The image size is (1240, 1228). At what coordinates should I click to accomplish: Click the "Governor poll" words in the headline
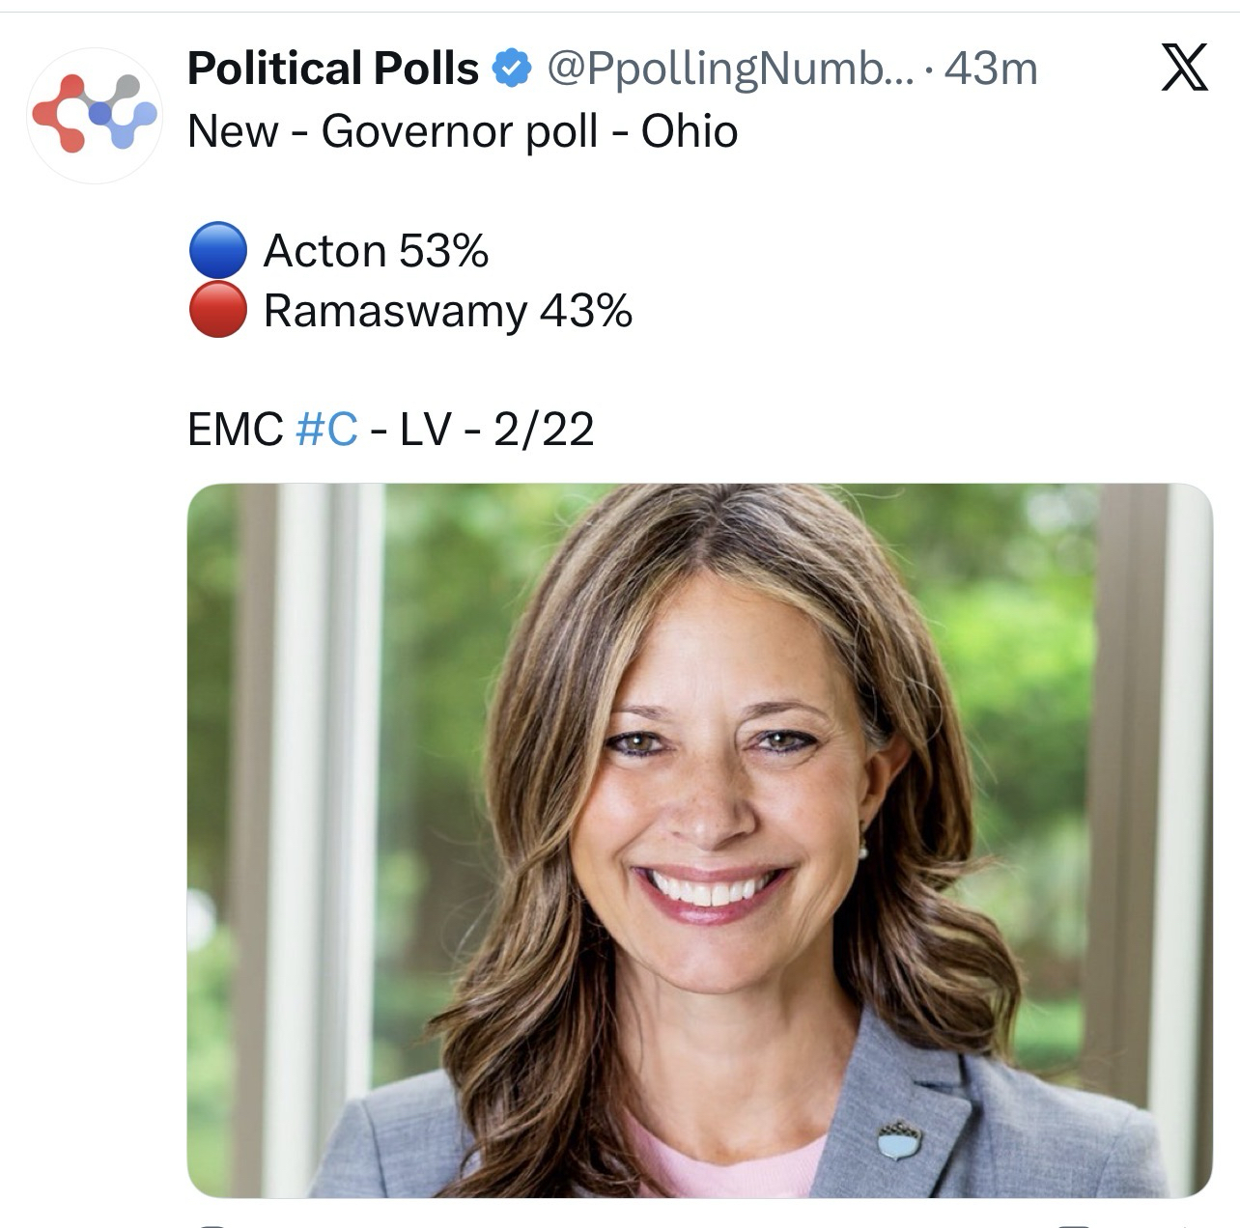click(x=460, y=131)
